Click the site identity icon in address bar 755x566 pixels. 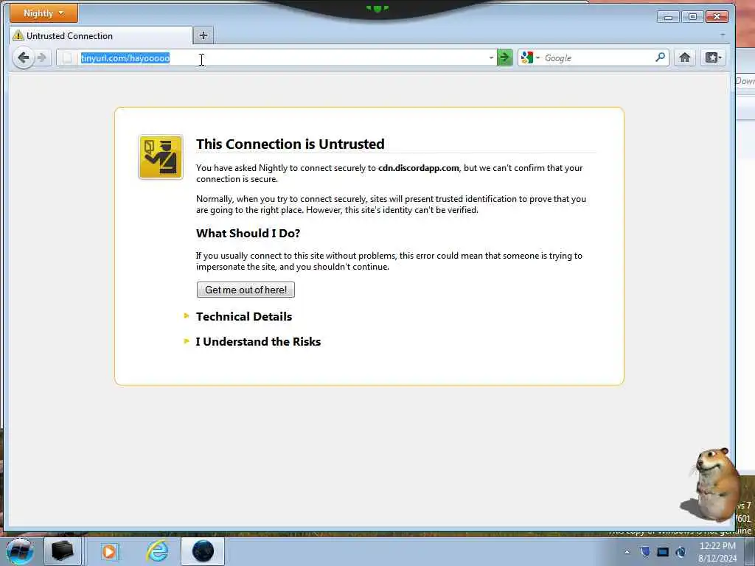68,57
